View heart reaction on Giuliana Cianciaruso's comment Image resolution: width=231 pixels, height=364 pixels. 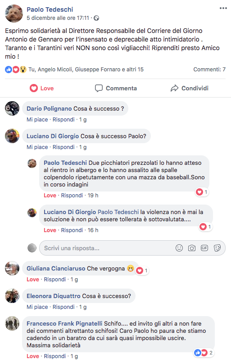pyautogui.click(x=142, y=271)
